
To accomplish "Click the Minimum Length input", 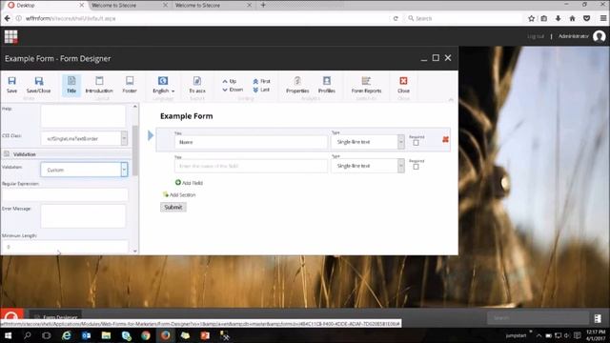I will click(x=65, y=247).
